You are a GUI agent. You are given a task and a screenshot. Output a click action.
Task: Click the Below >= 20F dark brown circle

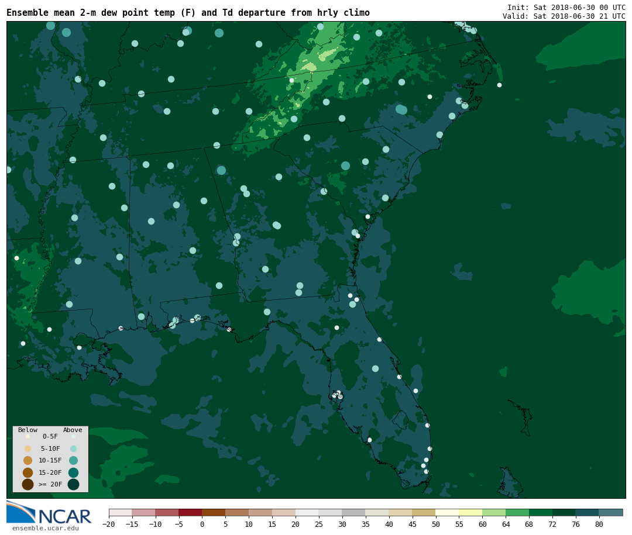(x=28, y=484)
